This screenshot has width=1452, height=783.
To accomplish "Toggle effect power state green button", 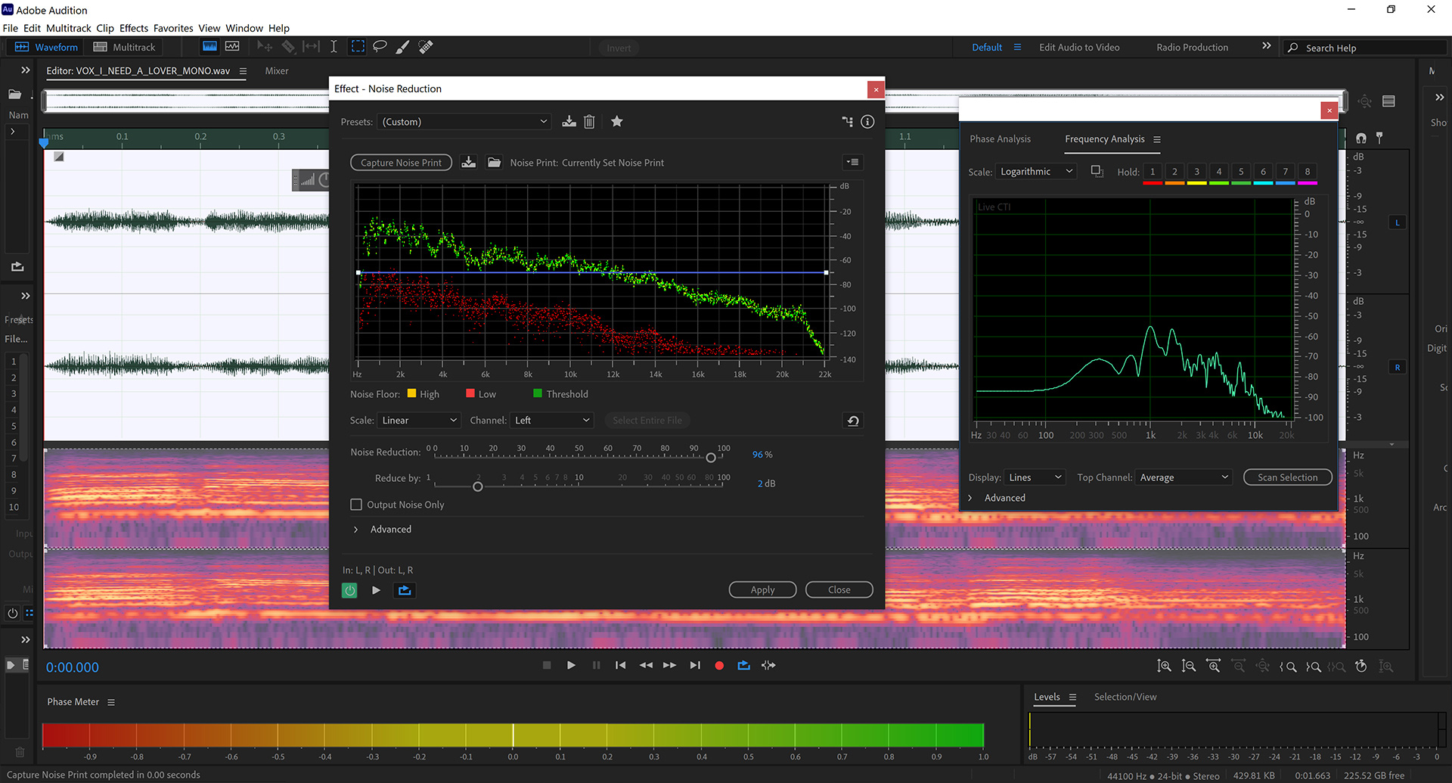I will point(349,590).
